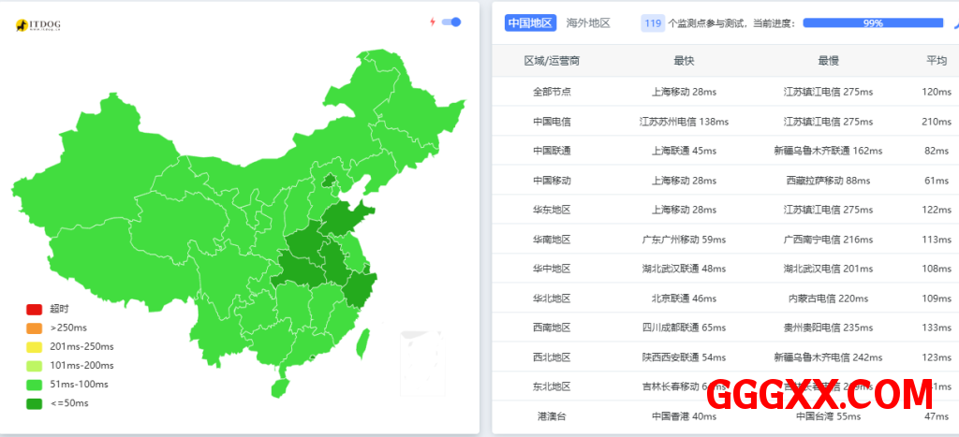Click the red 超时 legend swatch
The height and width of the screenshot is (437, 959).
tap(35, 309)
